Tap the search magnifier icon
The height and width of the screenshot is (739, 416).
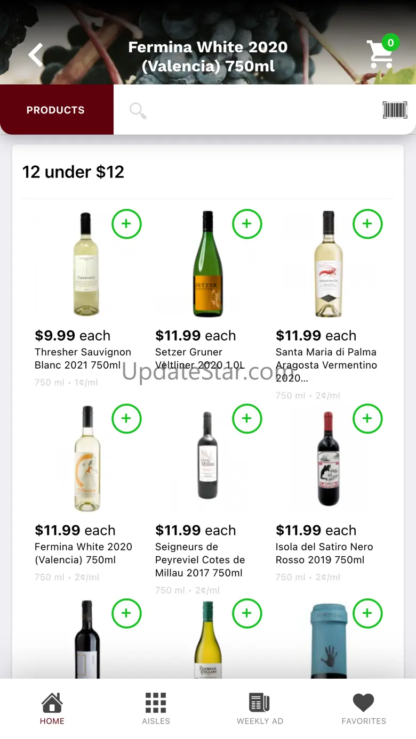point(138,111)
